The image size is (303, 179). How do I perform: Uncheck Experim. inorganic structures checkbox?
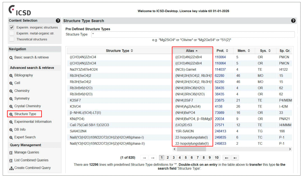point(12,28)
